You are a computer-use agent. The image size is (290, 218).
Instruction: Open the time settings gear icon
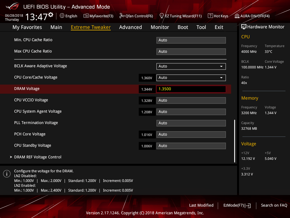coord(51,15)
